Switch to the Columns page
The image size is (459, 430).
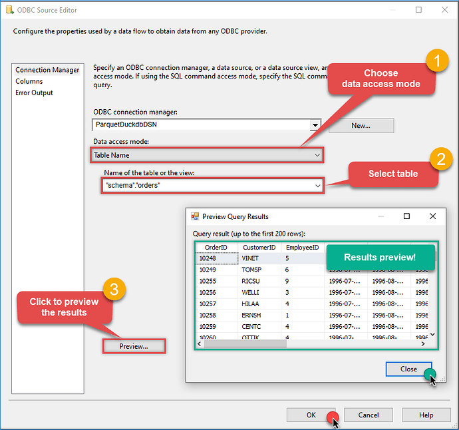(x=29, y=81)
